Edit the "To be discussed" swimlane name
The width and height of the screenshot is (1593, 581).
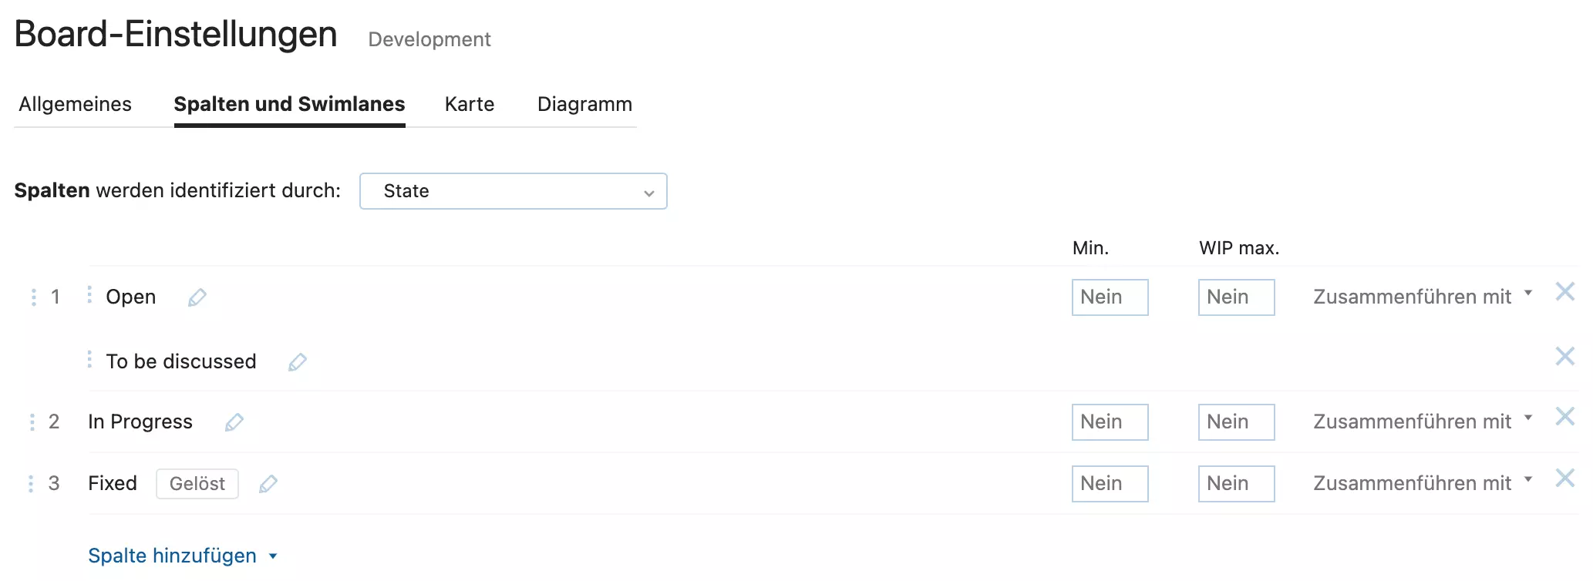click(298, 361)
